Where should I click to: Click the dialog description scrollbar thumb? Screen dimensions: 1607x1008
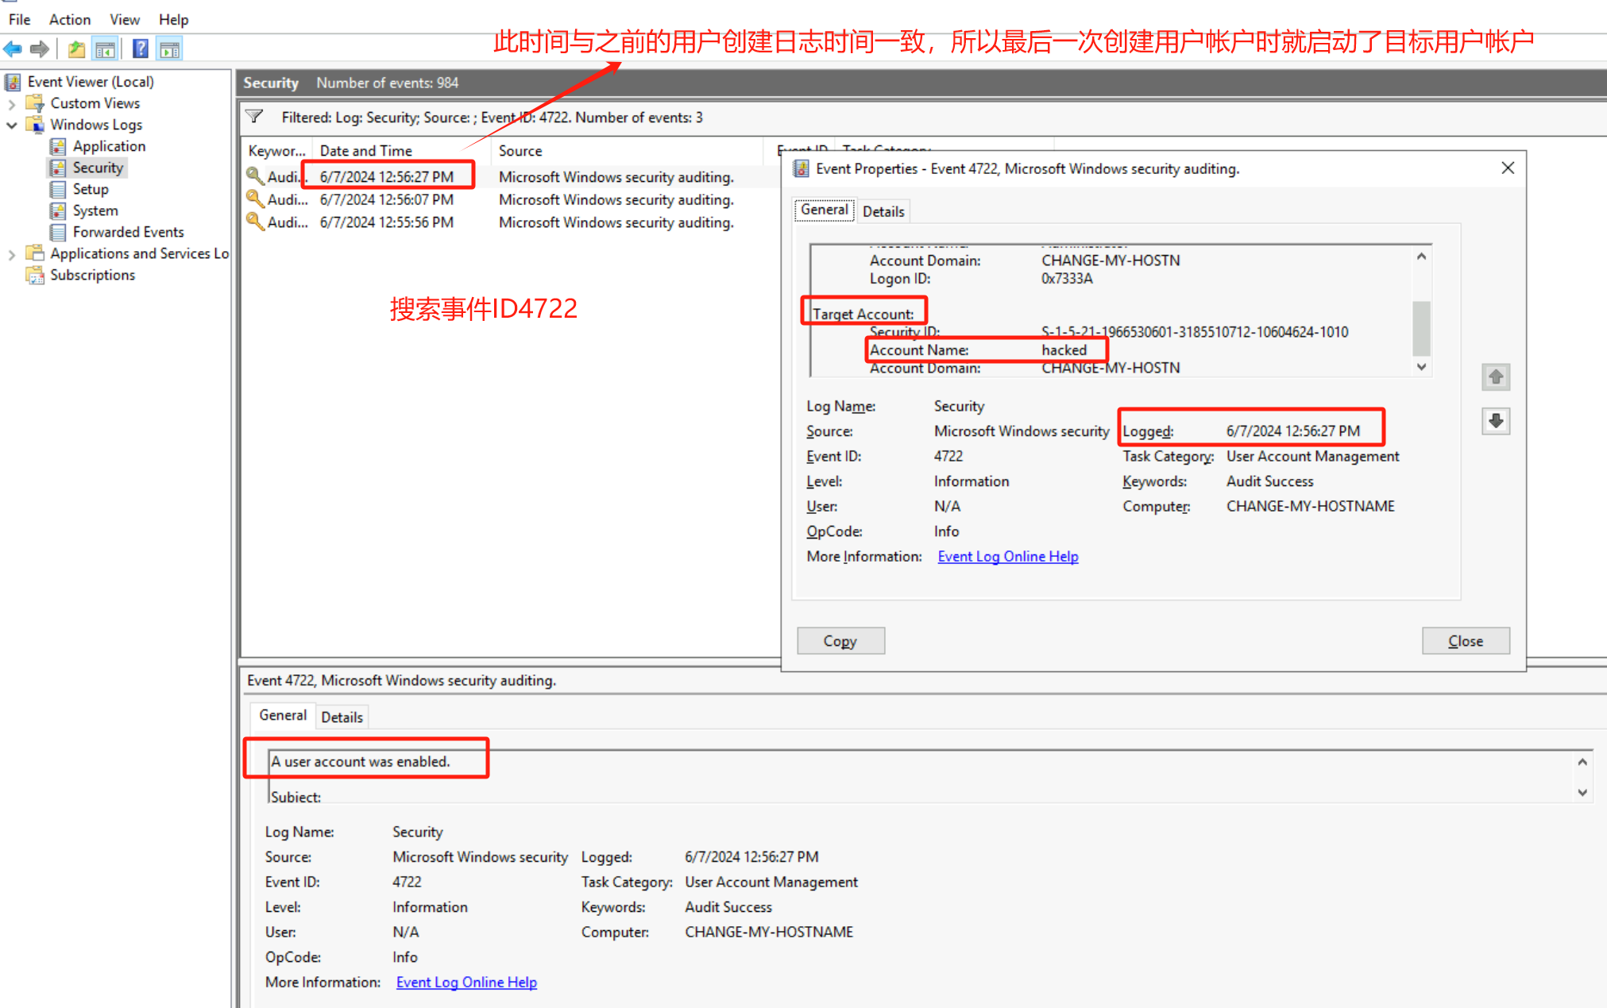click(x=1420, y=327)
